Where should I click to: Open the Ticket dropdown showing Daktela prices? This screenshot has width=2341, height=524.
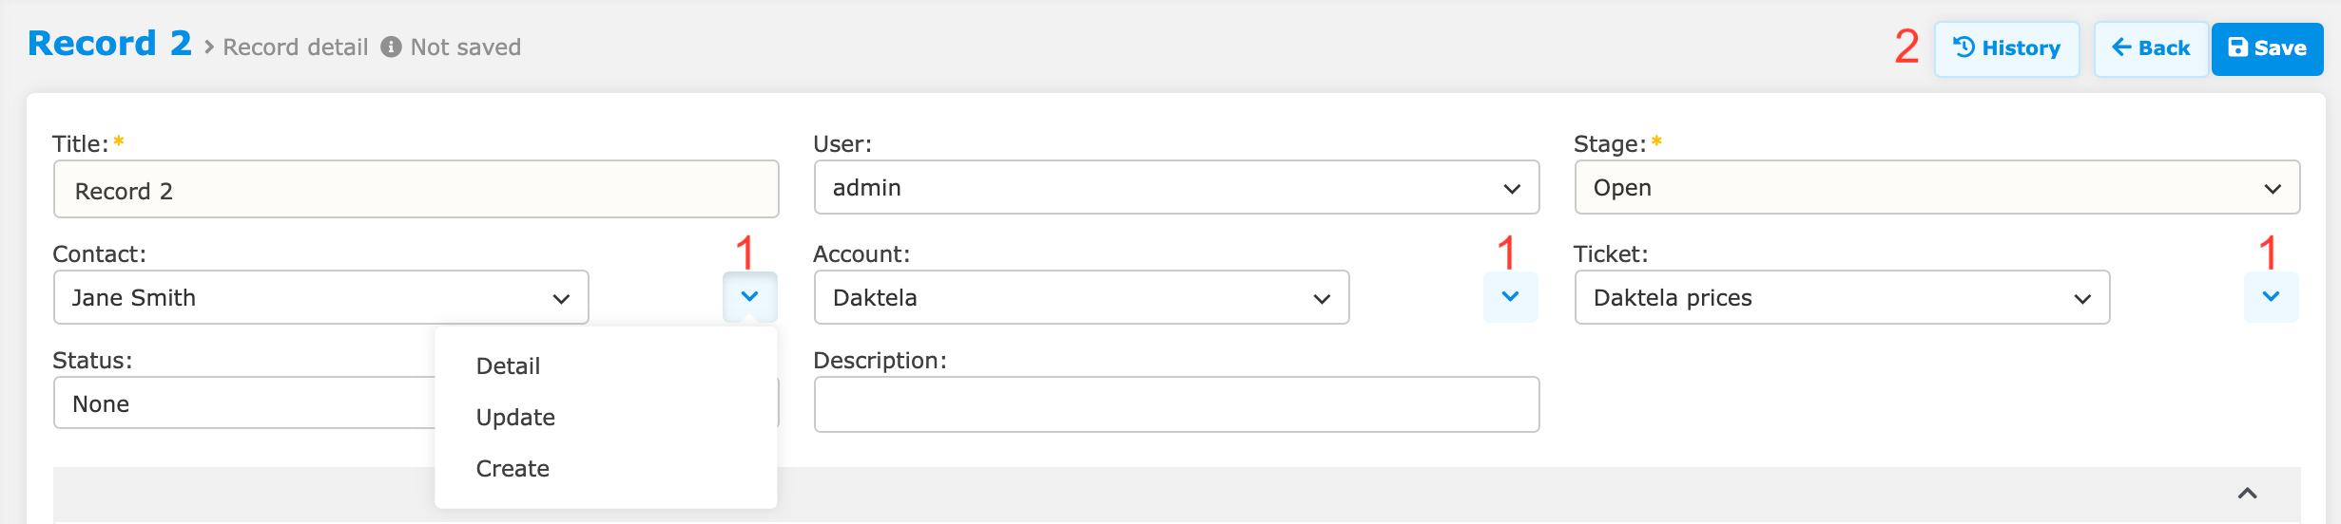pos(1842,298)
